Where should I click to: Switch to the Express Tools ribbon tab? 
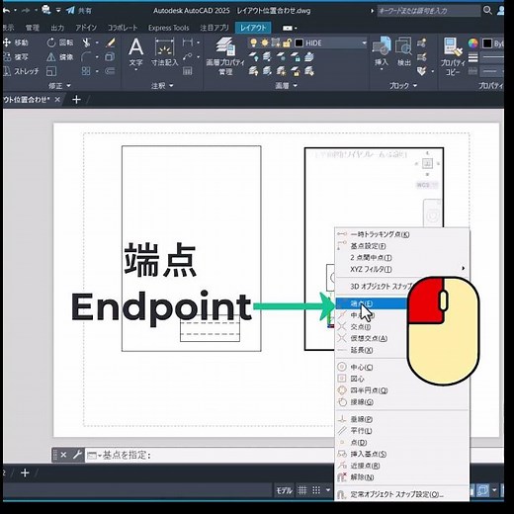pyautogui.click(x=169, y=28)
